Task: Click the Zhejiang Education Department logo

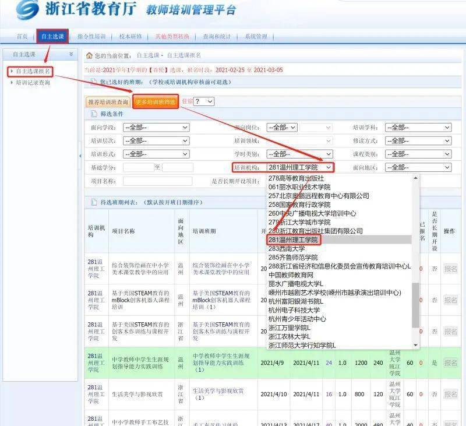Action: coord(27,10)
